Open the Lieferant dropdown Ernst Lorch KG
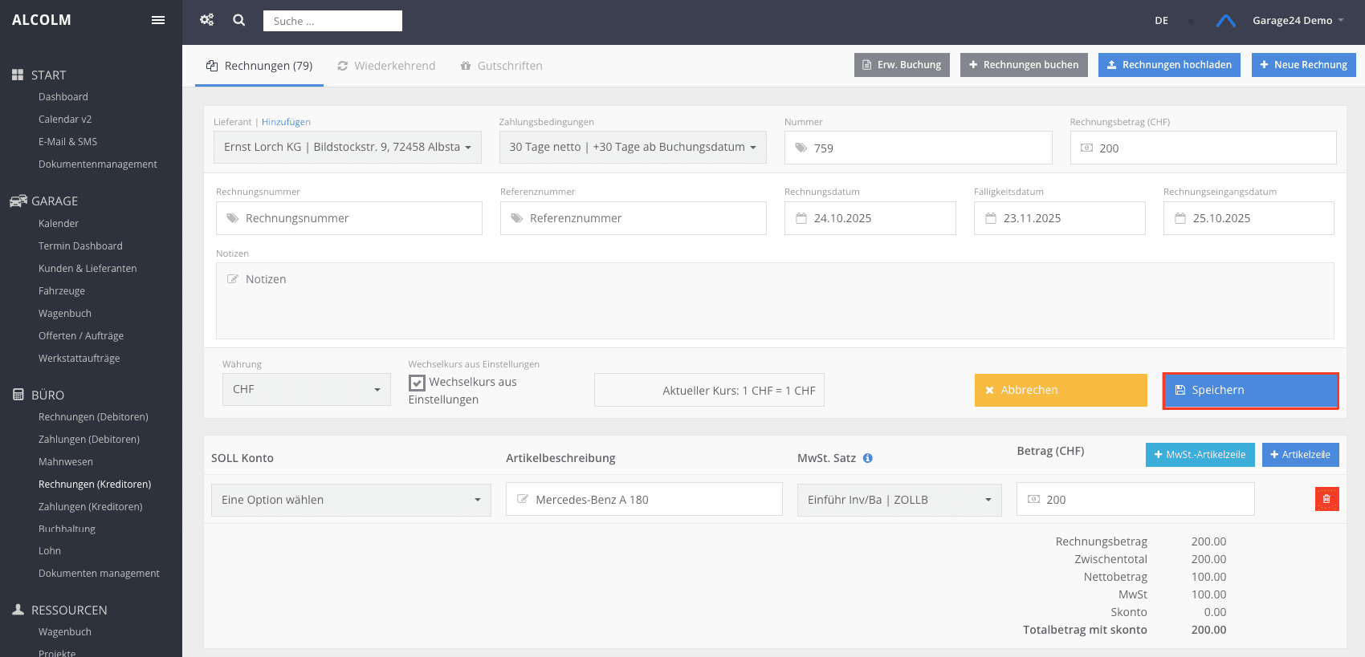This screenshot has width=1365, height=657. click(x=348, y=148)
